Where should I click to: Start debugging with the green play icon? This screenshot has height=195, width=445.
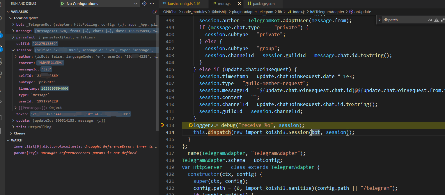point(62,3)
